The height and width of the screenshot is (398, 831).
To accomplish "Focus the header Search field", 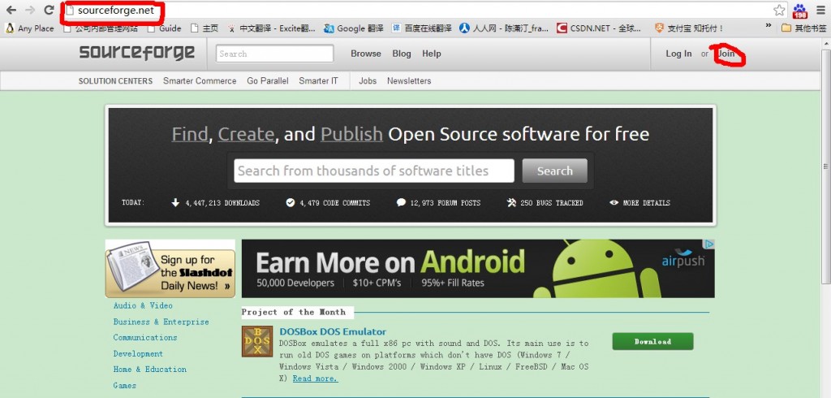I will coord(274,54).
